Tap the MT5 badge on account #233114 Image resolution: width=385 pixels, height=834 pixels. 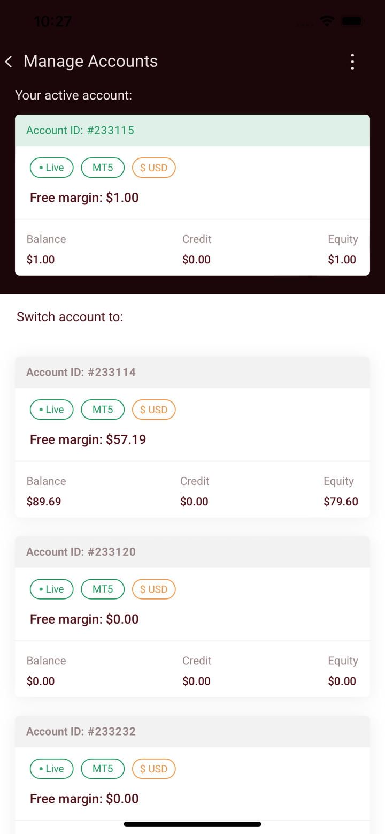coord(103,410)
